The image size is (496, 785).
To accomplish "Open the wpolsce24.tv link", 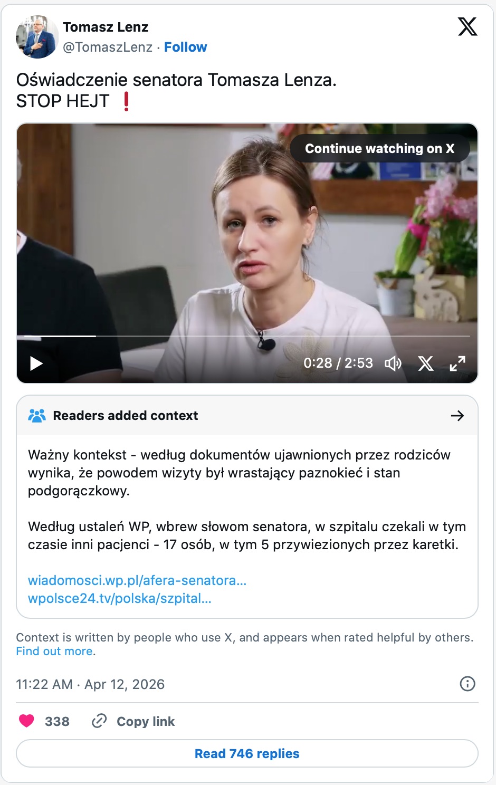I will tap(120, 598).
